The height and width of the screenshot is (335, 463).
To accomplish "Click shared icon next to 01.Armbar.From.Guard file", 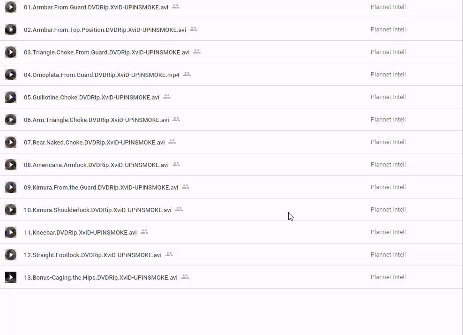I will [176, 7].
